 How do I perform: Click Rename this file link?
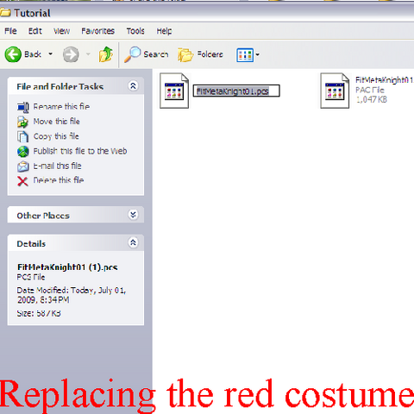pyautogui.click(x=61, y=107)
